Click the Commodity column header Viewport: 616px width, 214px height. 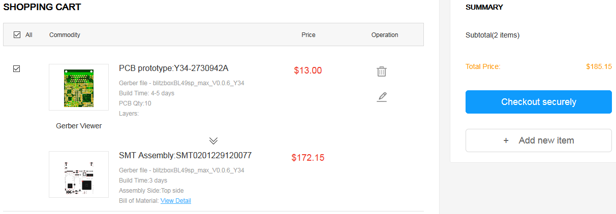click(x=65, y=35)
